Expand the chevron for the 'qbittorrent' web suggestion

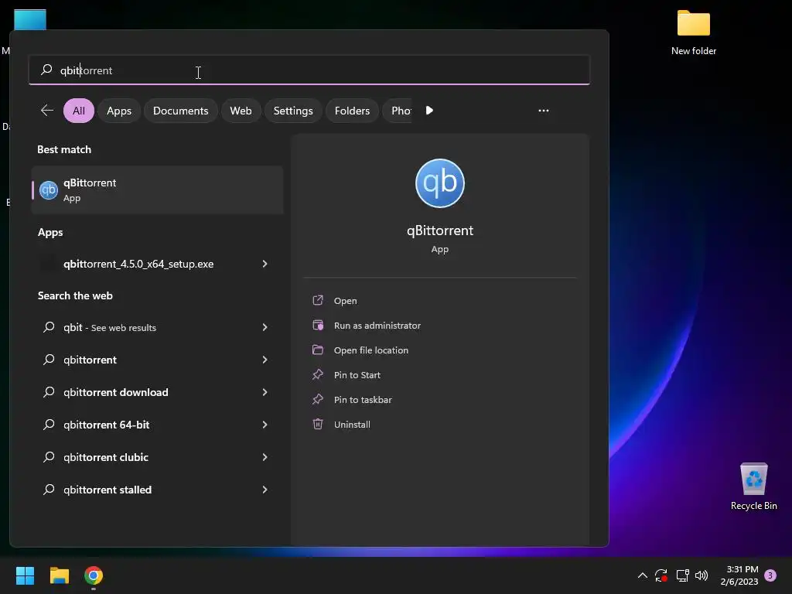click(265, 360)
